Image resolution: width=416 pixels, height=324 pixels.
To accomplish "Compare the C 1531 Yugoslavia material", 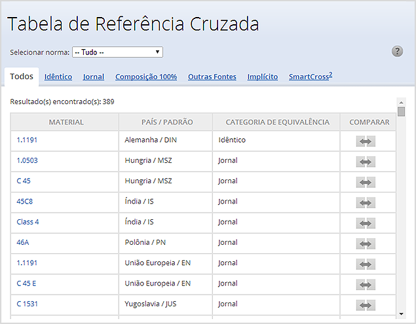I will point(366,305).
